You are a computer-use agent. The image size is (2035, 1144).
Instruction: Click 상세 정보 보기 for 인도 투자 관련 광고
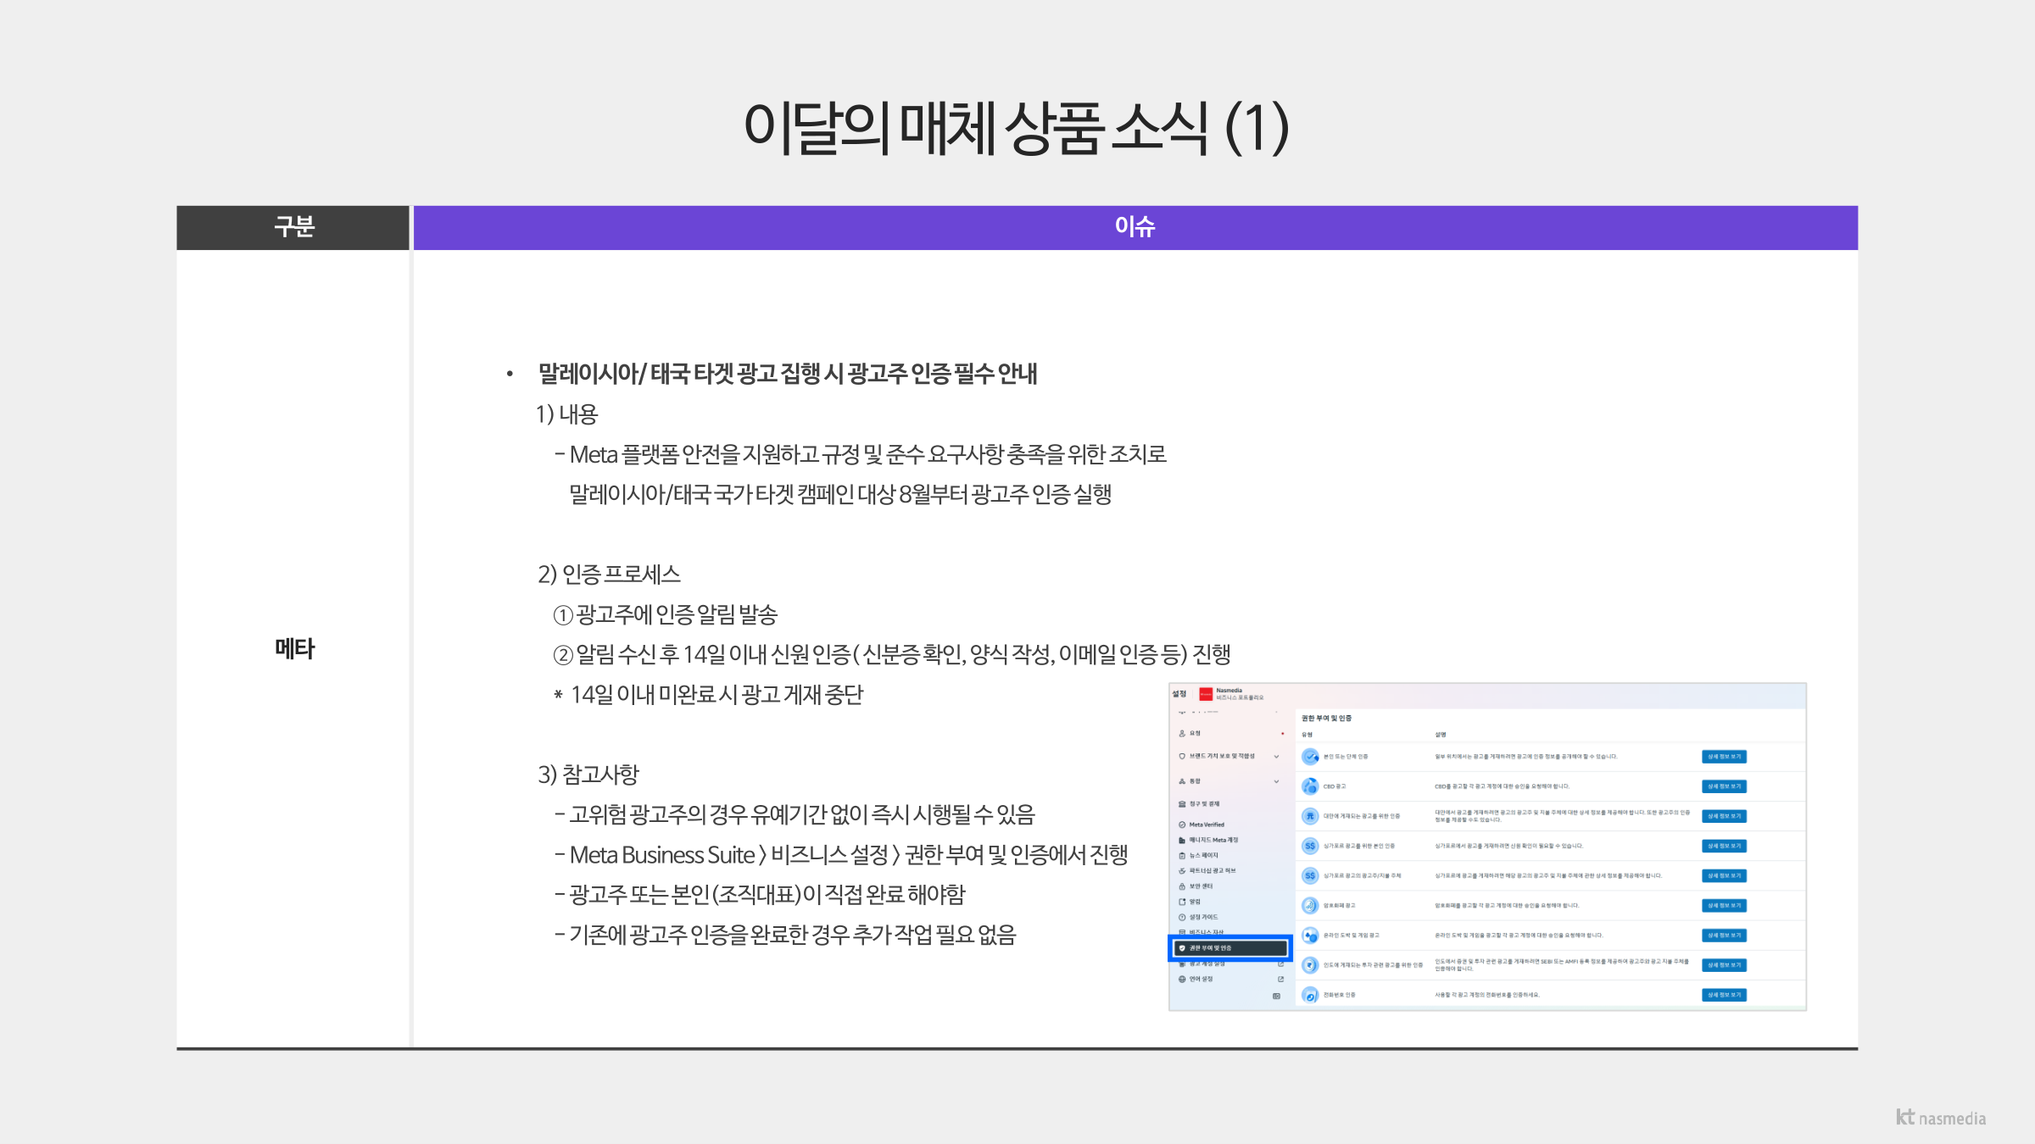point(1724,965)
